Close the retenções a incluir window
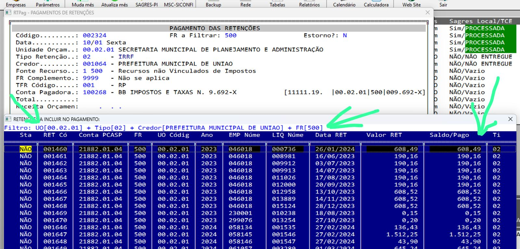 pos(510,119)
